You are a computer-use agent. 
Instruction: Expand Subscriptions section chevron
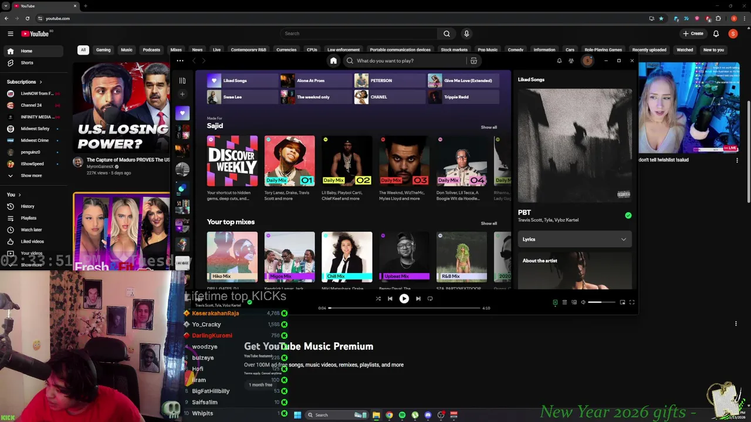(40, 82)
